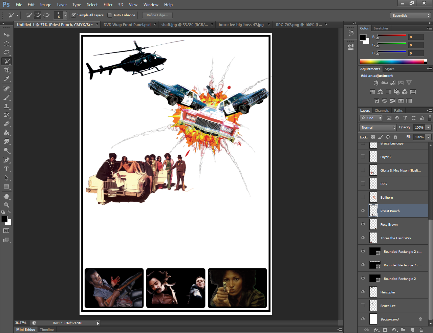Select the Rectangle shape tool
433x333 pixels.
click(x=6, y=186)
